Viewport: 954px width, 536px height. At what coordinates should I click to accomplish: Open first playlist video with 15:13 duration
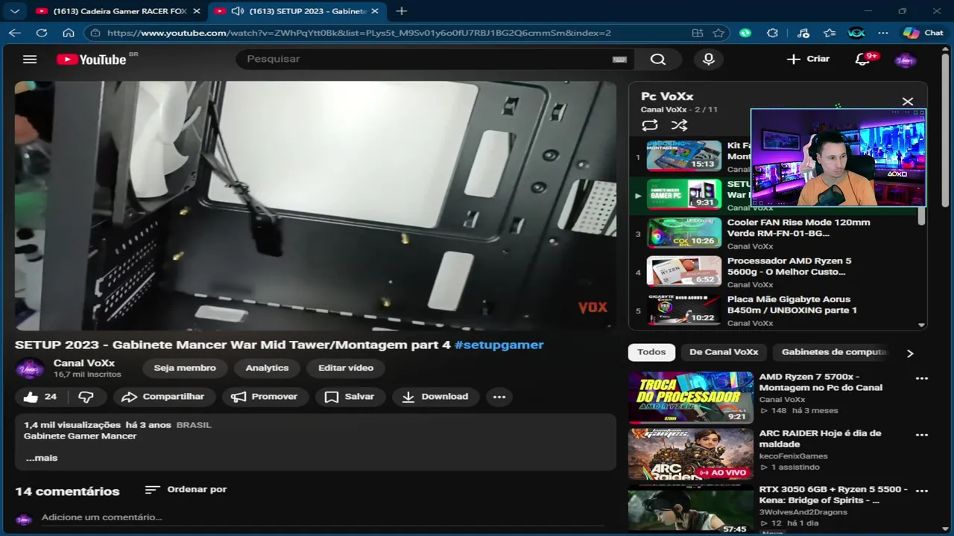coord(683,156)
